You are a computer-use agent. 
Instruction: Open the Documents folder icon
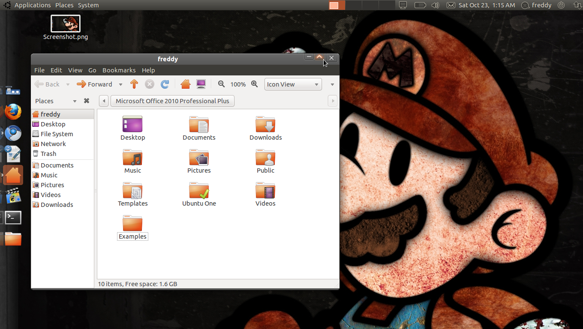(199, 124)
